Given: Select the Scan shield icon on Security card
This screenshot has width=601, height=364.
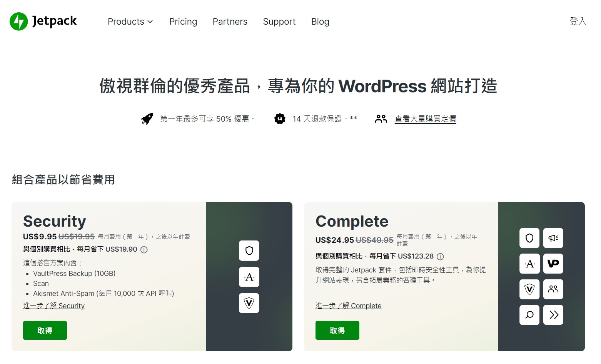Looking at the screenshot, I should tap(249, 251).
